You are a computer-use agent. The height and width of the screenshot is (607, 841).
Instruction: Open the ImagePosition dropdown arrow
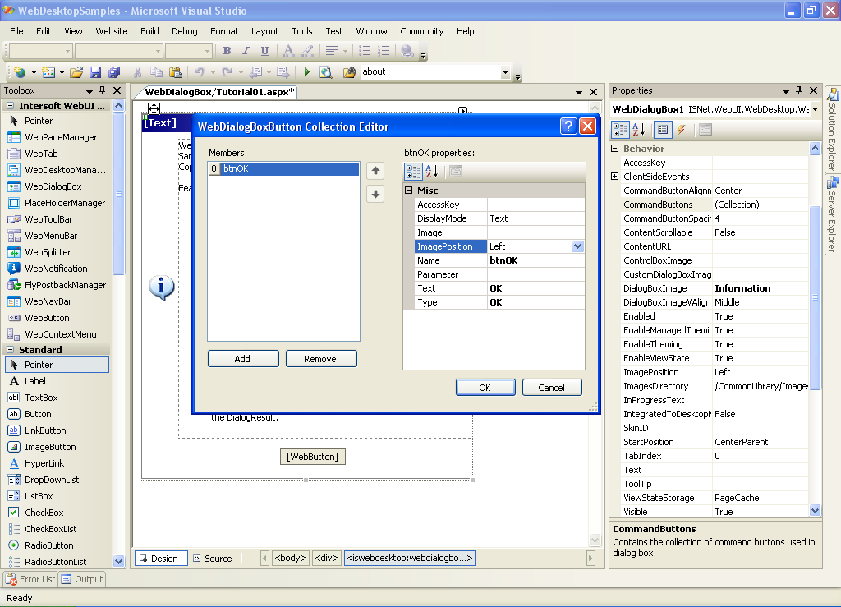click(x=577, y=246)
